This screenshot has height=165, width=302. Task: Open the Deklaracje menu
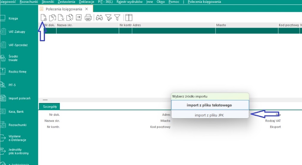(86, 2)
